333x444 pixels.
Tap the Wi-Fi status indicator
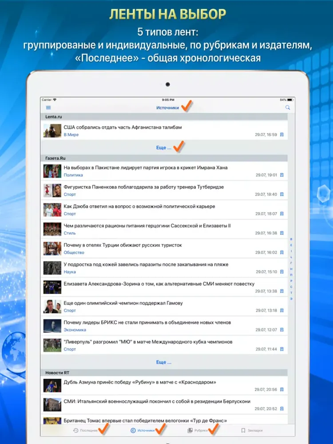(55, 99)
